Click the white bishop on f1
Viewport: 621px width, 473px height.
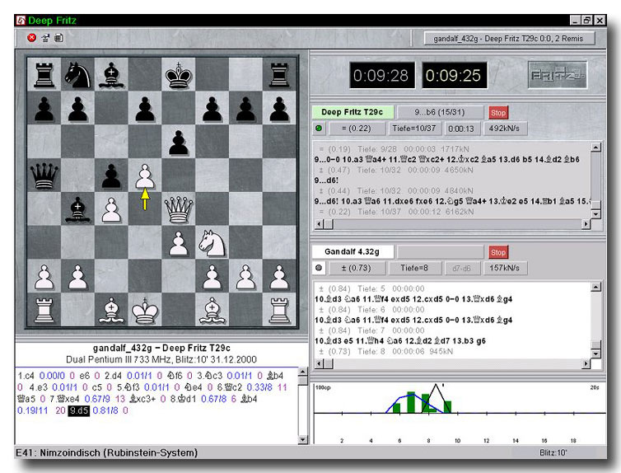(212, 310)
